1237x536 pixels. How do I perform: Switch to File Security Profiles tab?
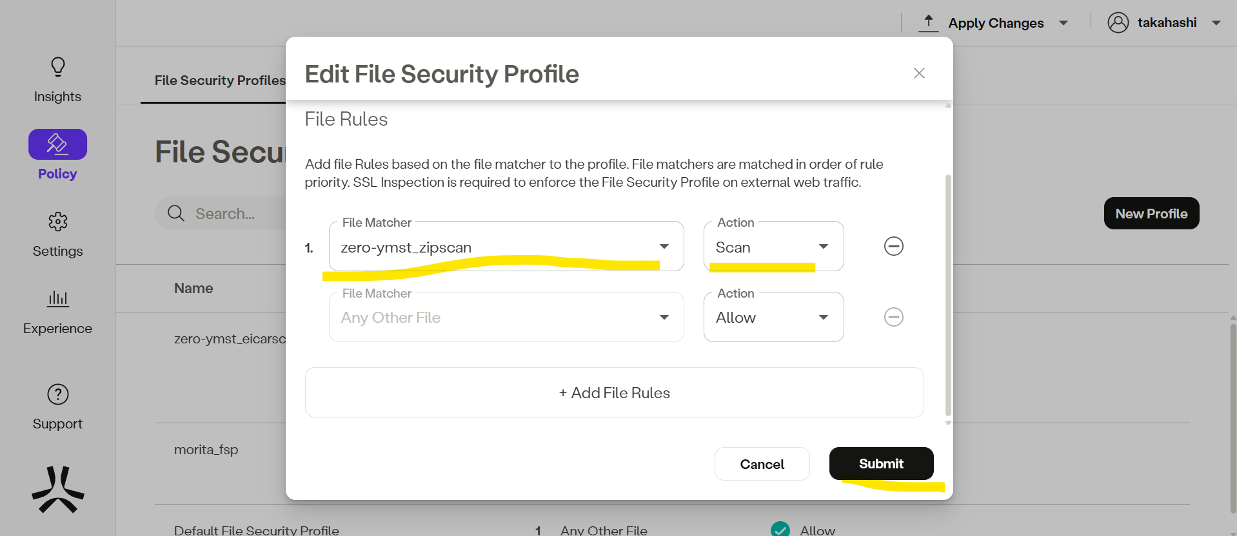(x=219, y=81)
